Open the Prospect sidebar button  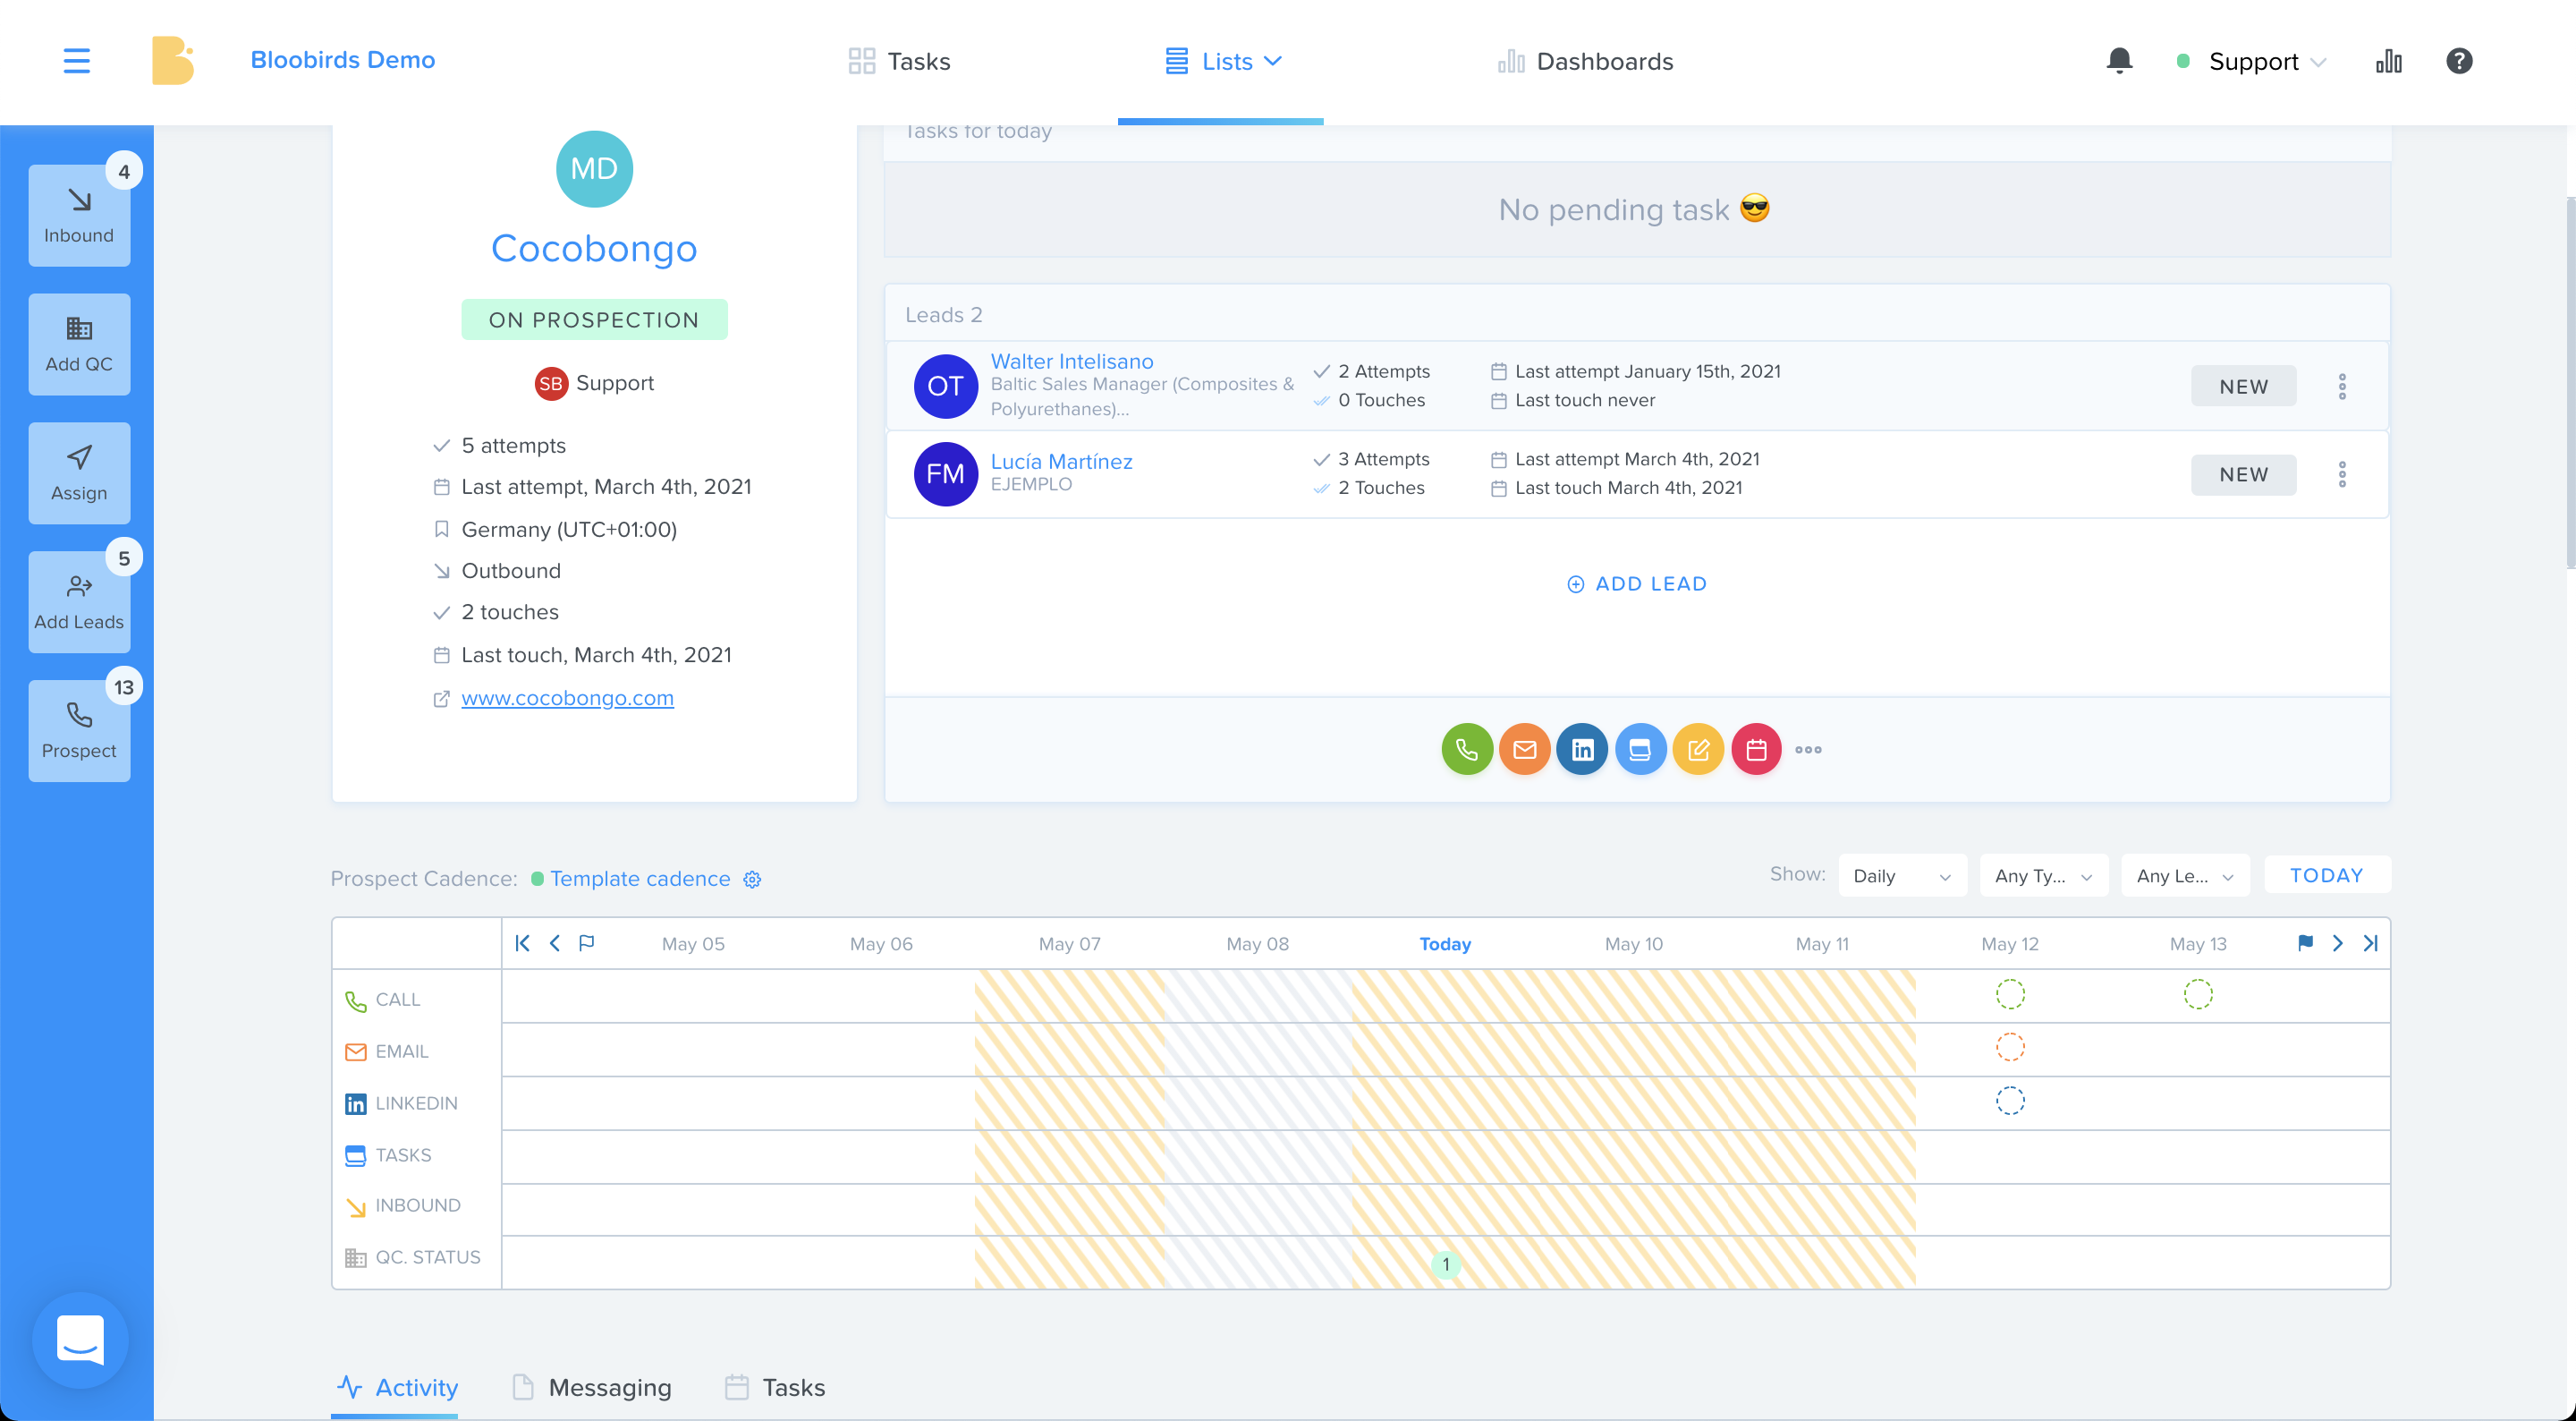pyautogui.click(x=79, y=731)
